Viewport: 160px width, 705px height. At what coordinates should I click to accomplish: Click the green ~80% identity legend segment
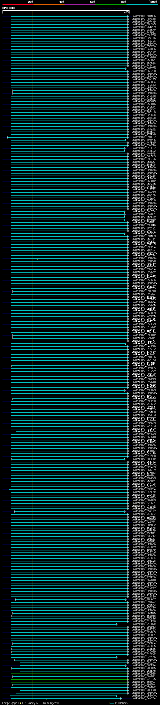click(111, 5)
